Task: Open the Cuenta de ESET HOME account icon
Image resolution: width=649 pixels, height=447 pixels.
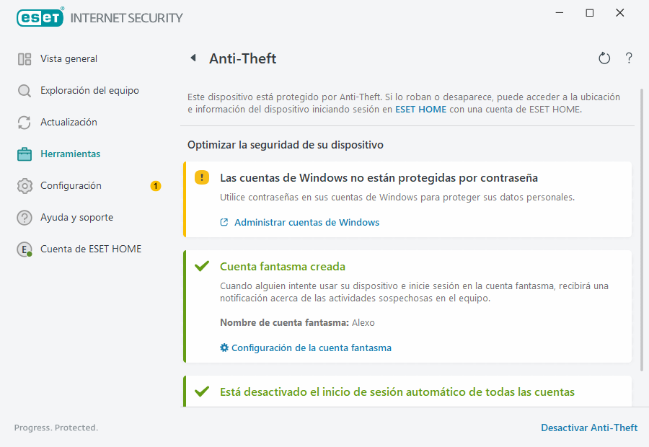Action: (24, 249)
